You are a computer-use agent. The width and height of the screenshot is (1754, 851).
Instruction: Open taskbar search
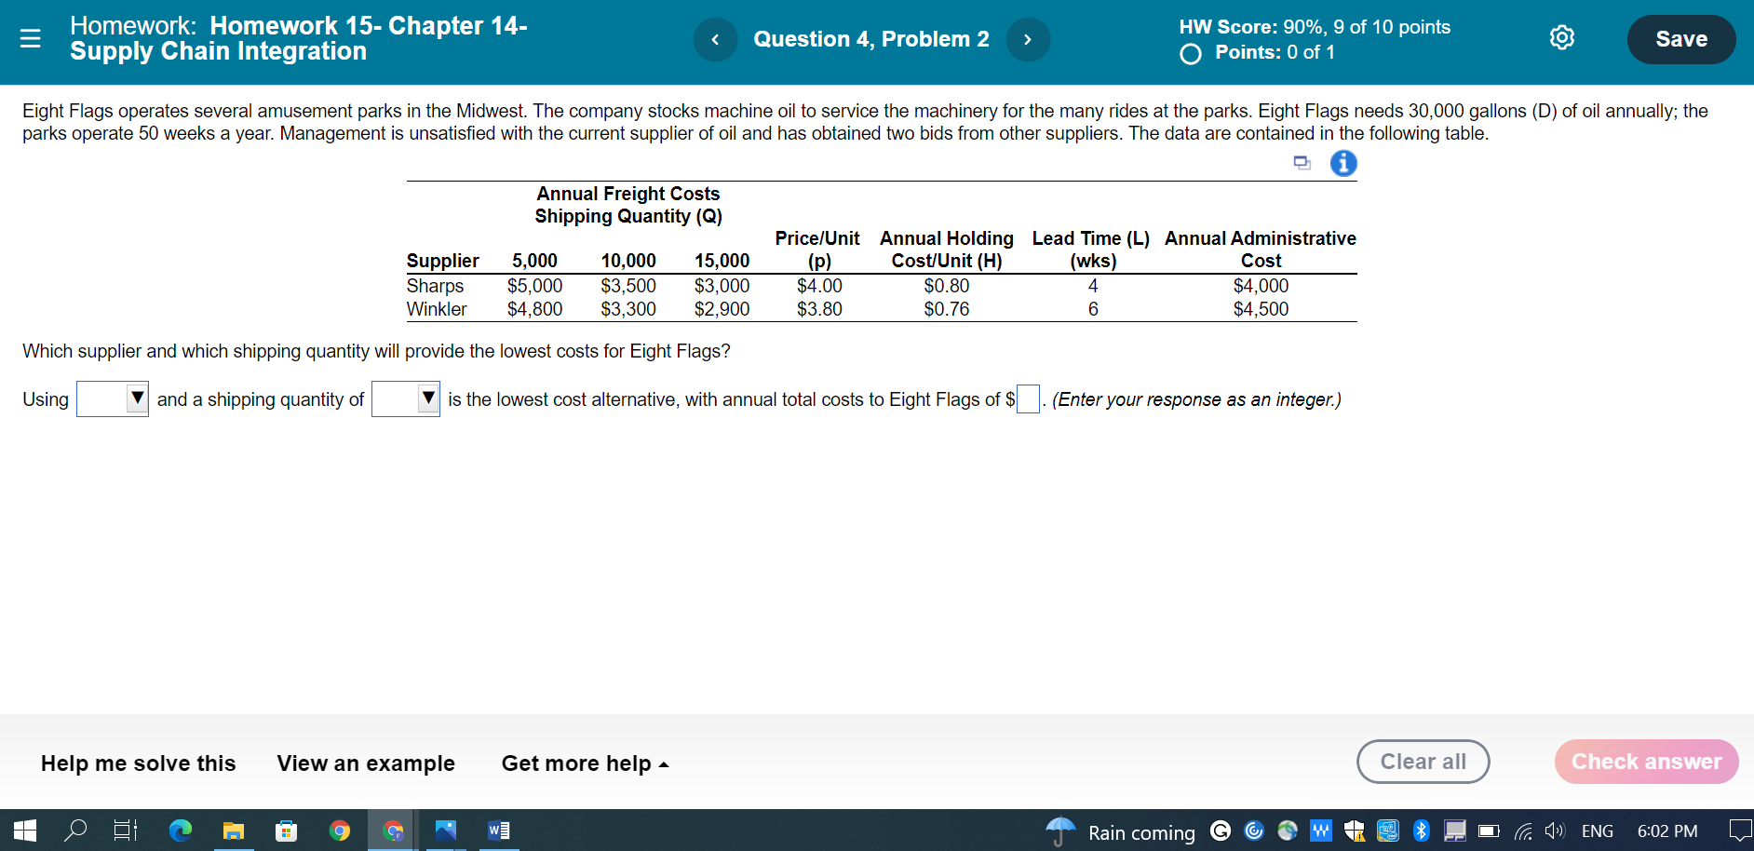click(75, 830)
